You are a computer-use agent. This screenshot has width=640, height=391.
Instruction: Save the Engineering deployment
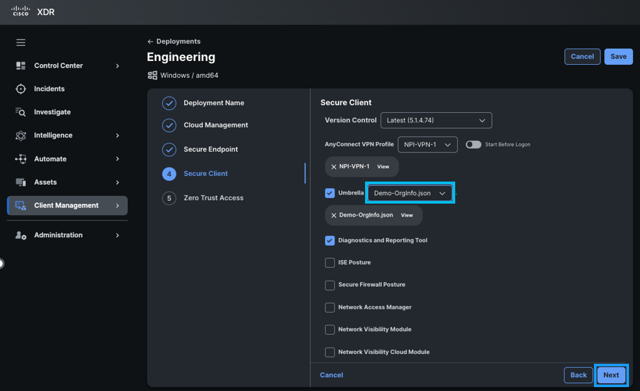click(619, 56)
